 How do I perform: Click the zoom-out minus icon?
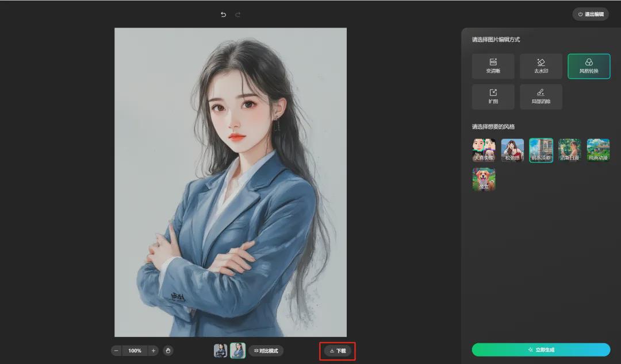116,350
